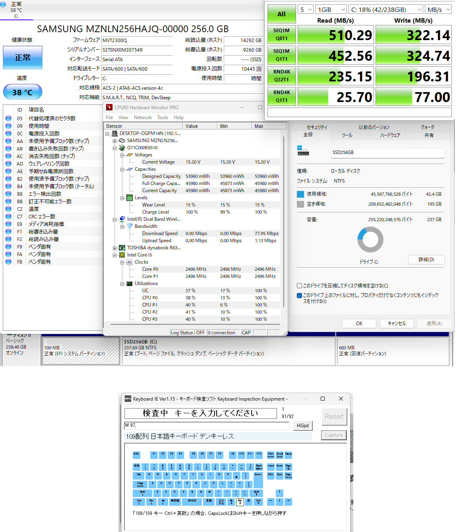Click the blue 使用領域 color swatch
This screenshot has width=457, height=532.
300,194
